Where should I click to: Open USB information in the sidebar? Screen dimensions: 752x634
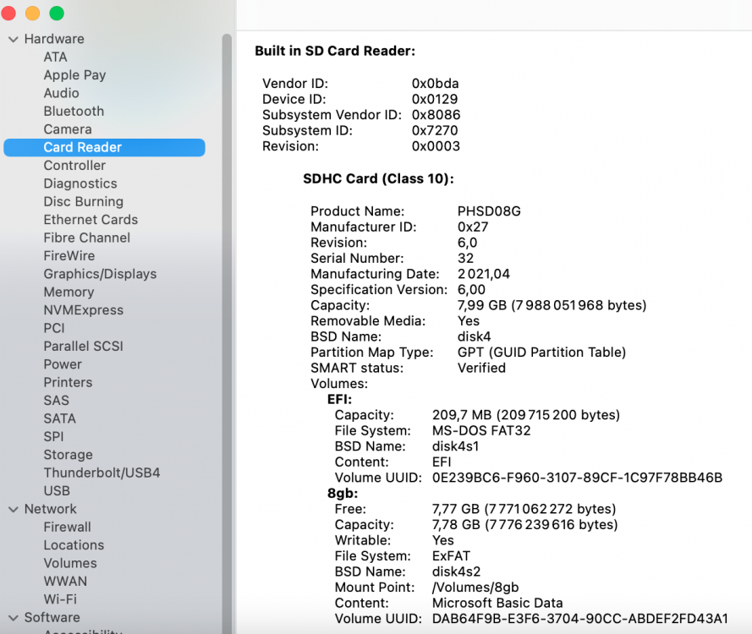coord(57,491)
